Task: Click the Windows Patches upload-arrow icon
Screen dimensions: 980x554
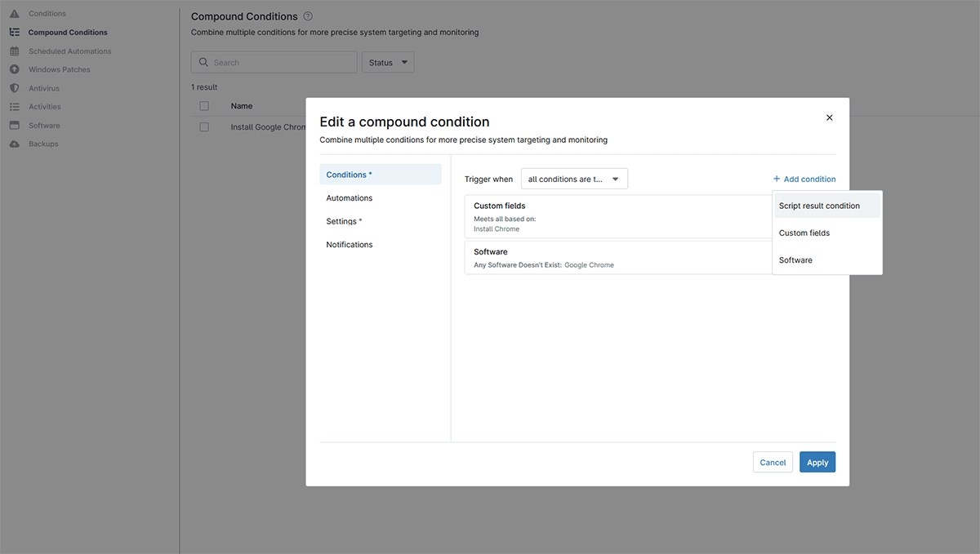Action: 16,69
